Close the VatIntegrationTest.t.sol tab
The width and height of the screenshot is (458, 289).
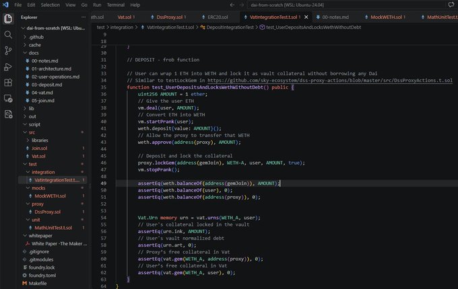[306, 17]
